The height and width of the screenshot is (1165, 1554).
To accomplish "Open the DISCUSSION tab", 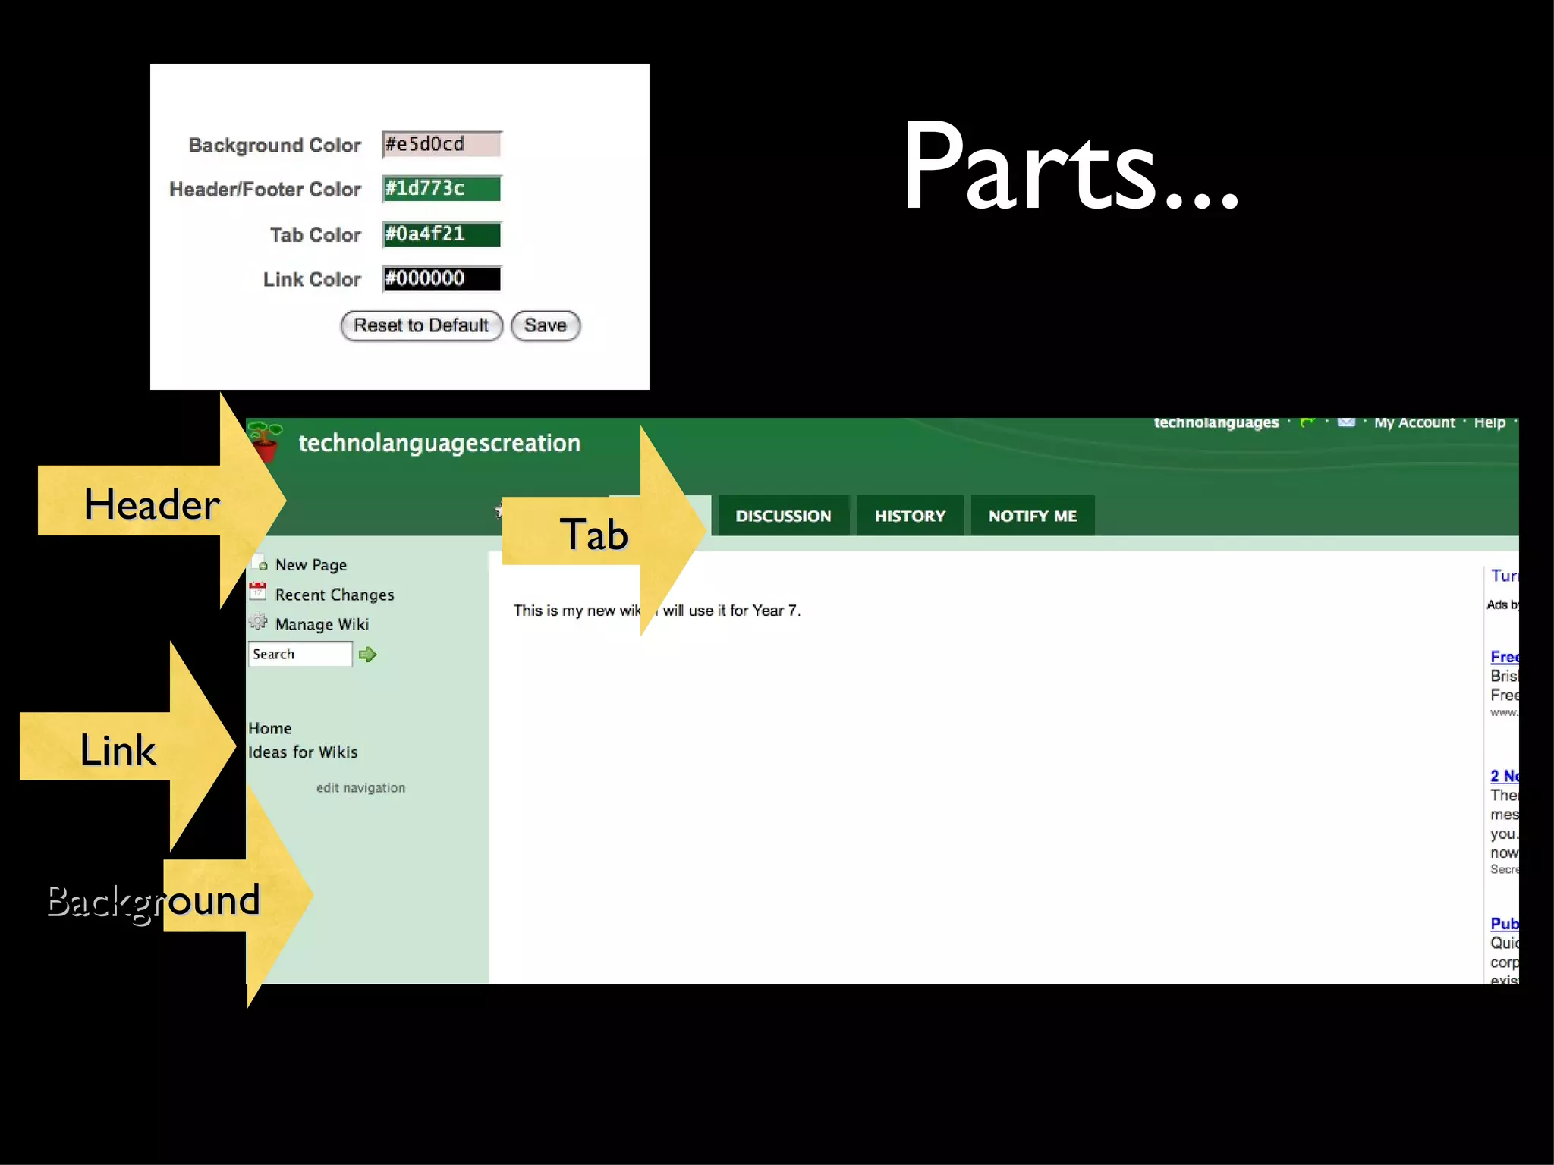I will tap(783, 516).
